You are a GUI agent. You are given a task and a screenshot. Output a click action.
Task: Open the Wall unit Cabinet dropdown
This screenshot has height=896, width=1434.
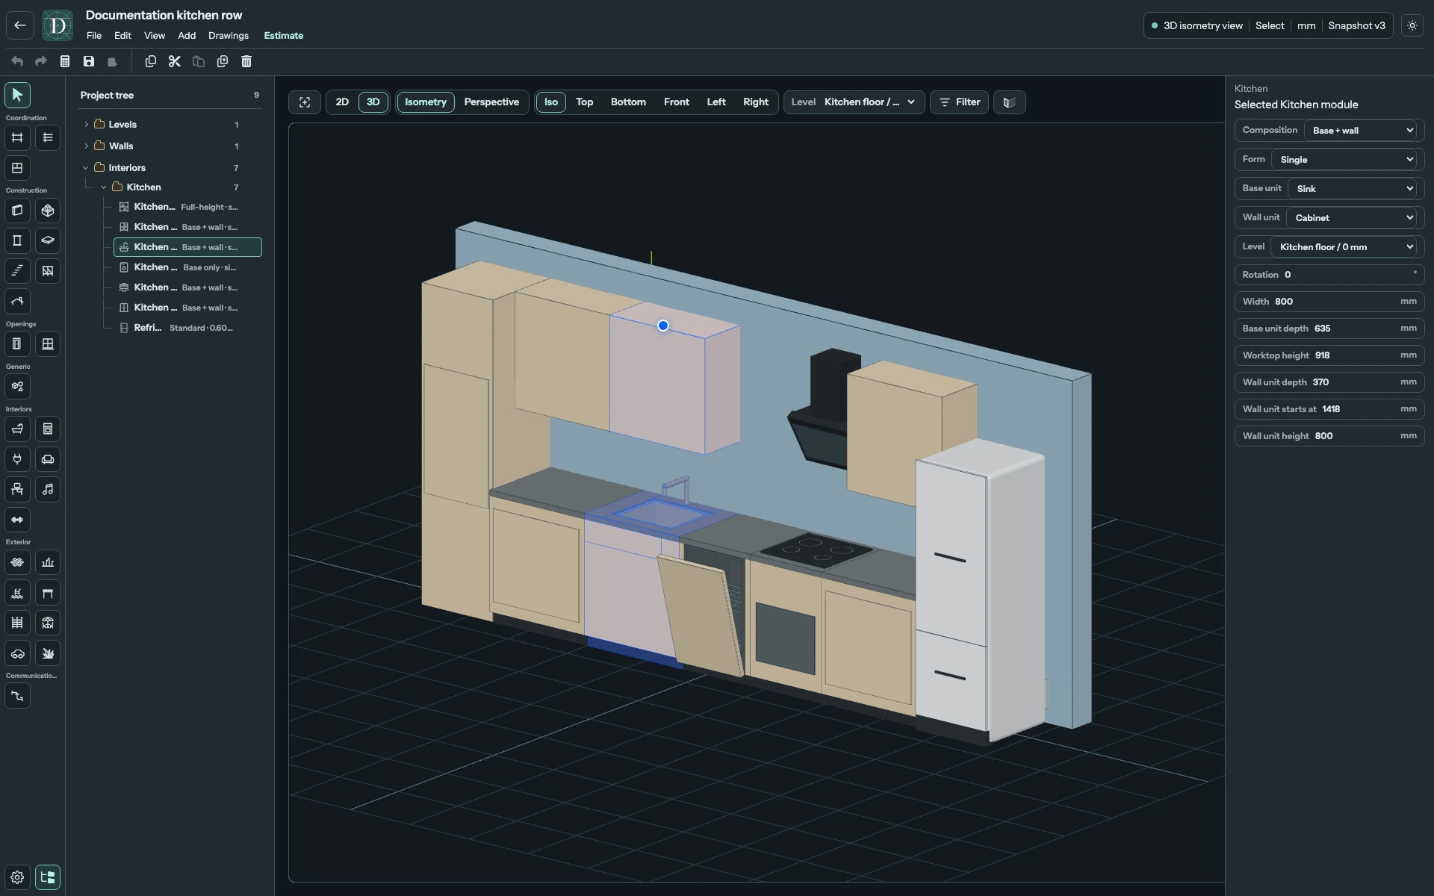[1352, 218]
